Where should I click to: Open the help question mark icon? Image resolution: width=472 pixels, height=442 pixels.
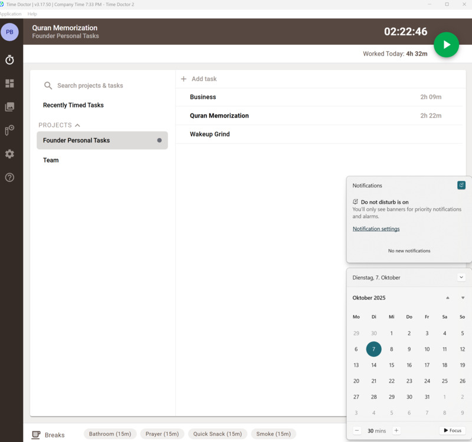point(9,177)
